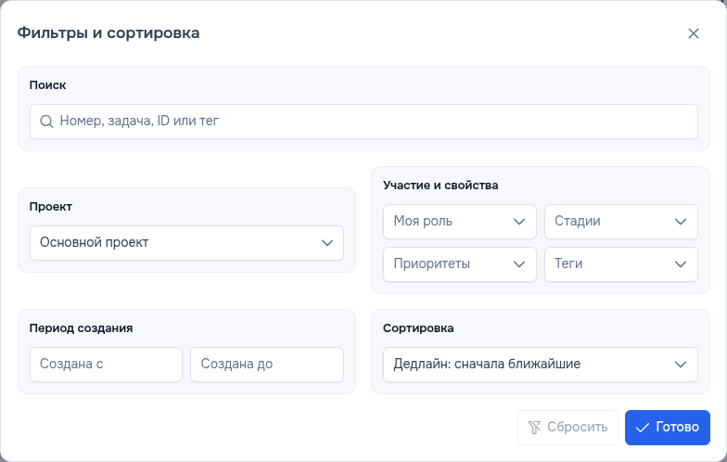This screenshot has width=727, height=462.
Task: Open the Основной проект project dropdown
Action: tap(186, 243)
